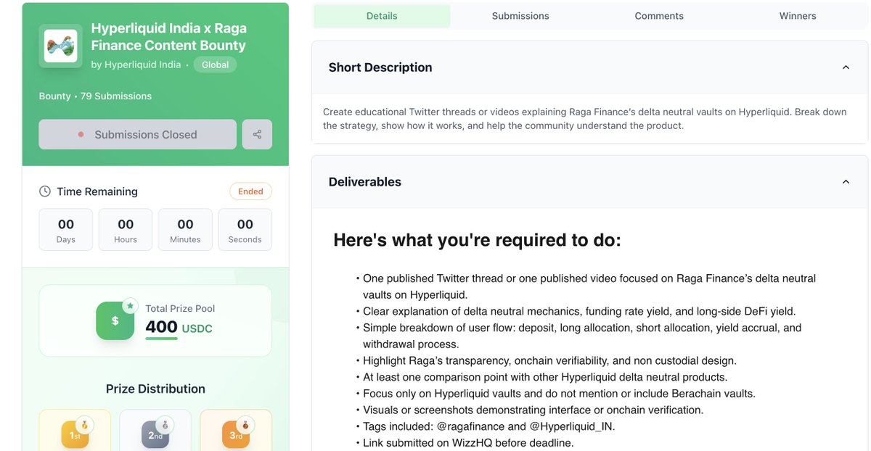871x451 pixels.
Task: Click the clock icon beside Time Remaining
Action: (x=45, y=191)
